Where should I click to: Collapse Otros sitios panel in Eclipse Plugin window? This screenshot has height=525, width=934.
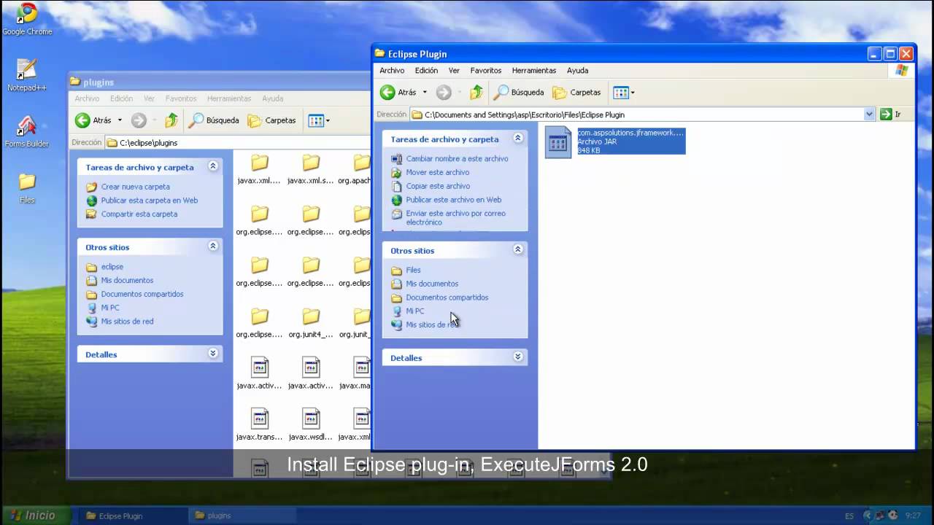[517, 249]
